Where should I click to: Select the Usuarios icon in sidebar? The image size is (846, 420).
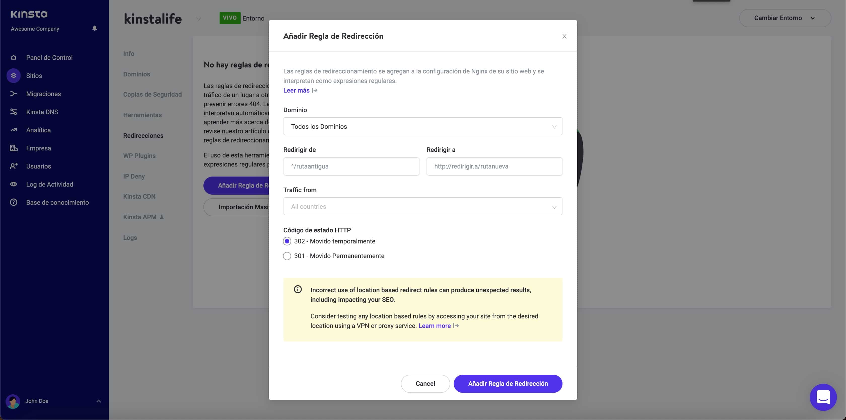13,166
